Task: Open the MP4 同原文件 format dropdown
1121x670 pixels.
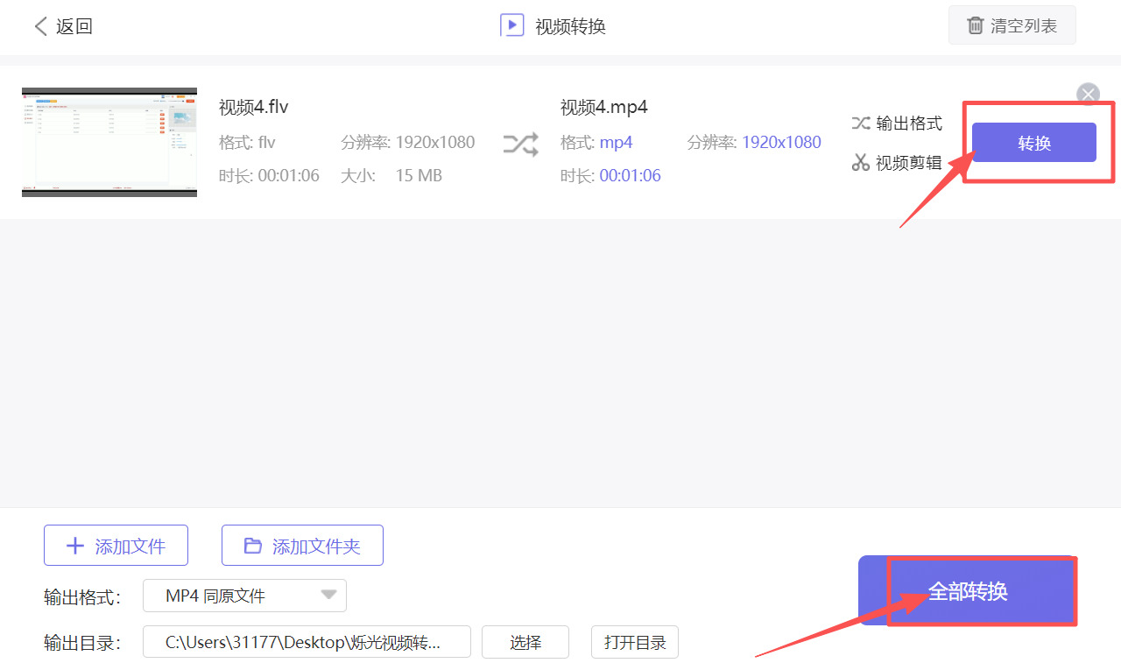Action: [x=244, y=595]
